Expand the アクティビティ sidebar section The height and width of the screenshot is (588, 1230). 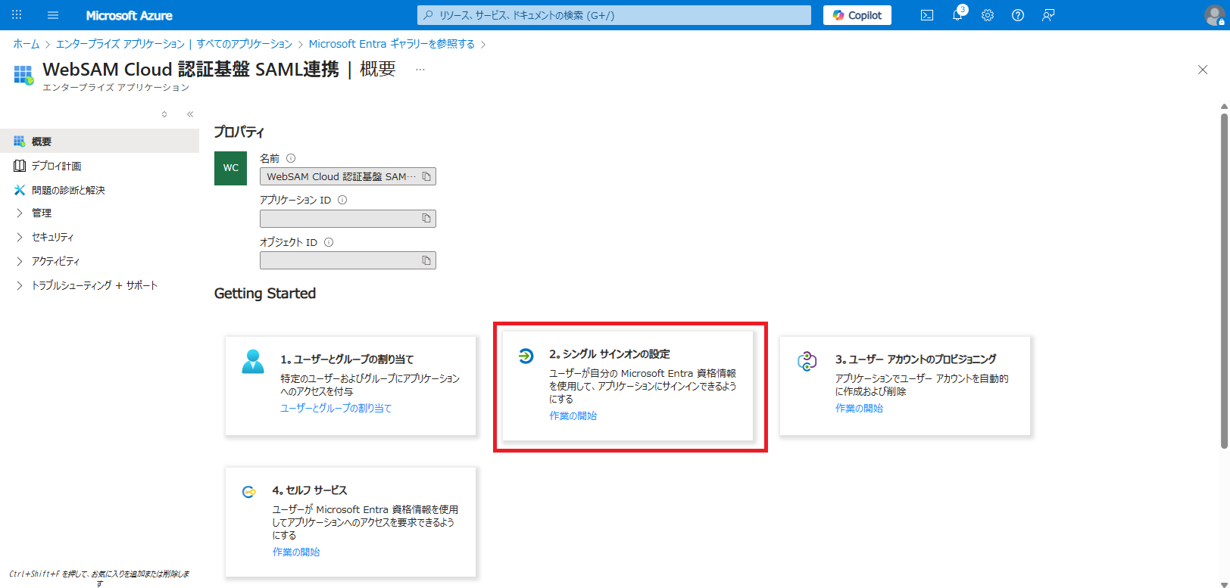[x=20, y=262]
